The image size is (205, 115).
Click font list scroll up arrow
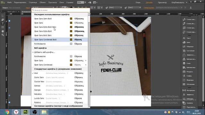pyautogui.click(x=89, y=14)
